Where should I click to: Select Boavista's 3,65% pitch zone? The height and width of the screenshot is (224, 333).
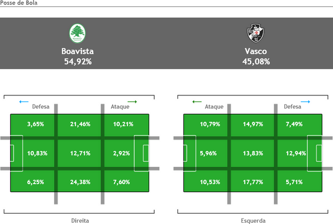point(35,124)
